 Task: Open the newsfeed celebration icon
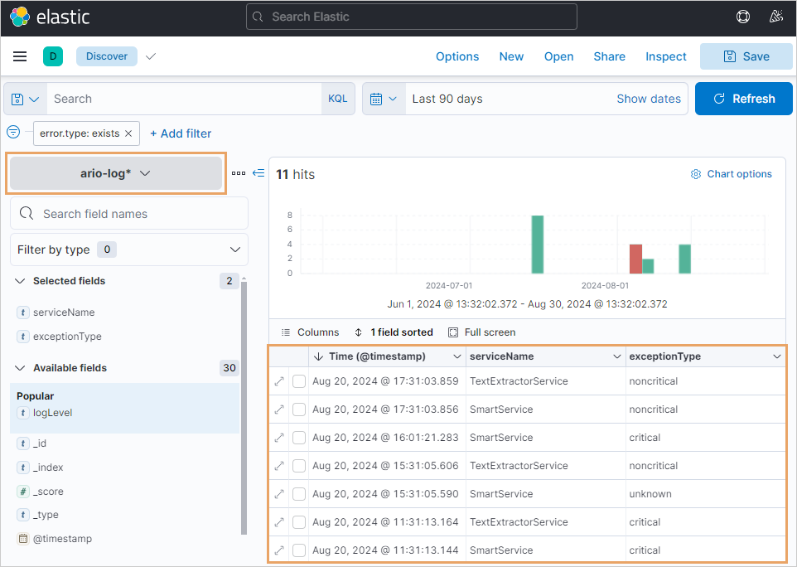[x=776, y=17]
